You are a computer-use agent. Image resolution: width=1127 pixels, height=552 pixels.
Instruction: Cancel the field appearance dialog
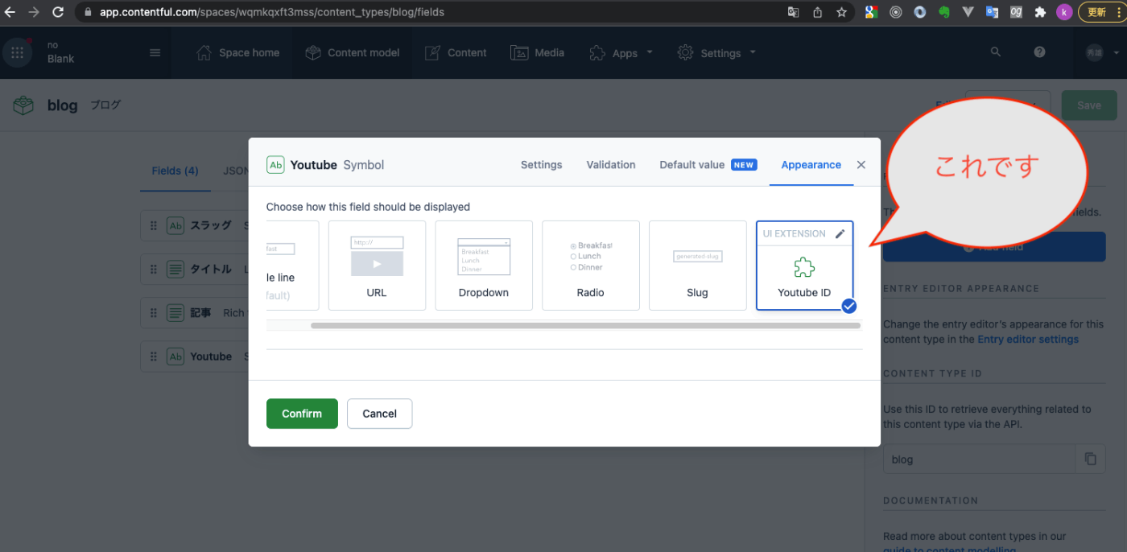379,414
